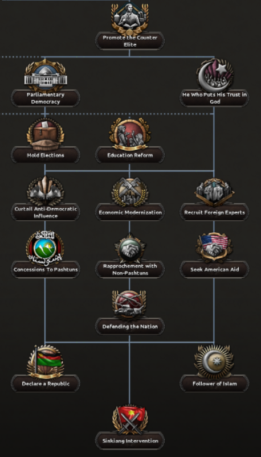Screen dimensions: 261x457
Task: Select the American flag Seek American Aid icon
Action: 215,248
